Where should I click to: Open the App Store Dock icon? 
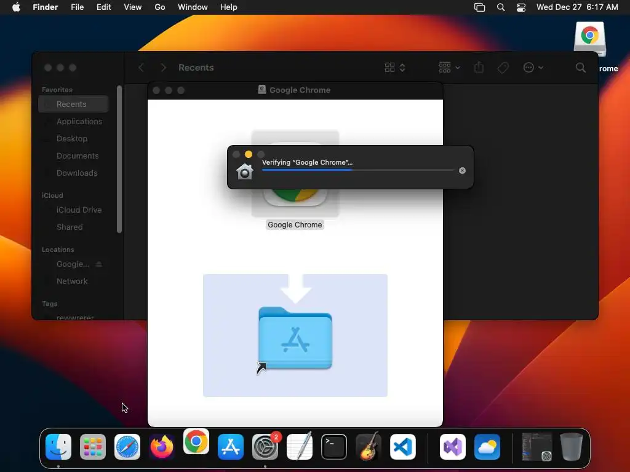231,447
